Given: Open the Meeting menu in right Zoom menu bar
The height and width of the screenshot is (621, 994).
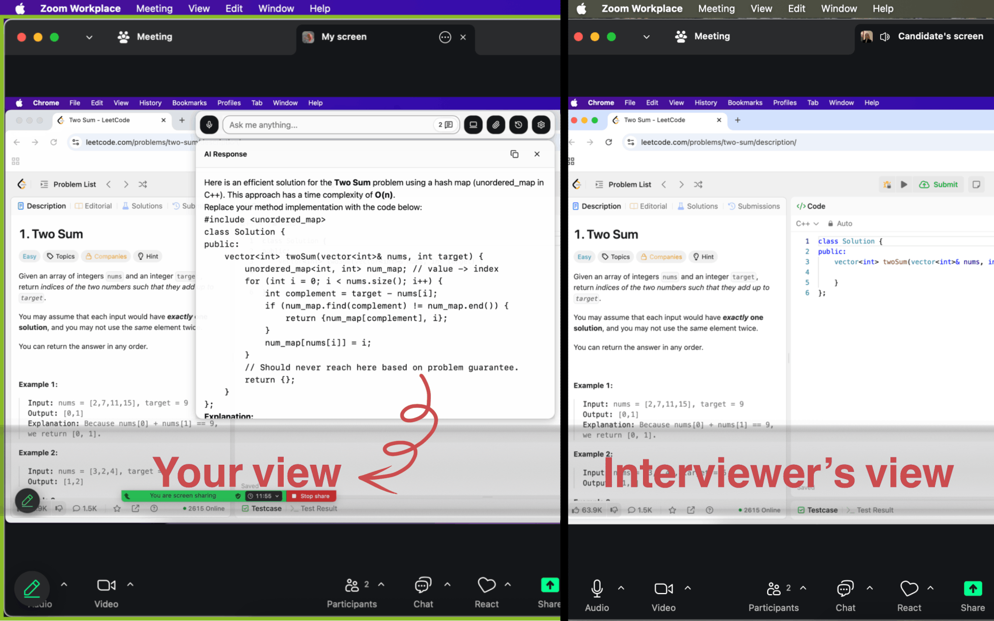Looking at the screenshot, I should click(x=716, y=9).
